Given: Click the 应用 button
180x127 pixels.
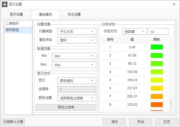Looking at the screenshot, I should pos(166,122).
